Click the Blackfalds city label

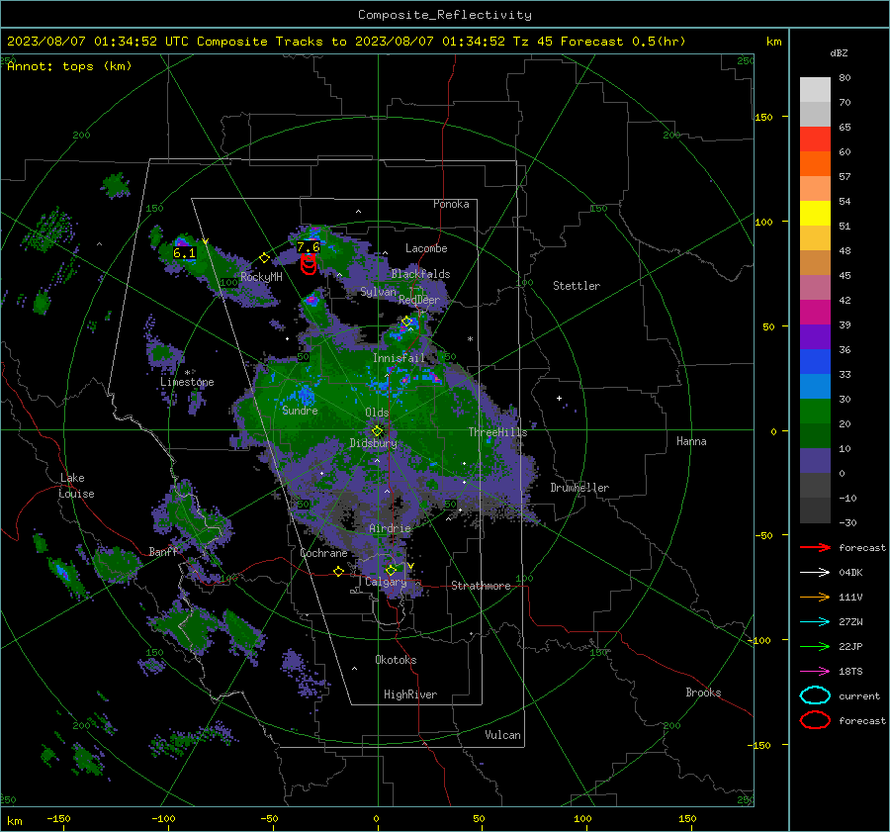420,274
